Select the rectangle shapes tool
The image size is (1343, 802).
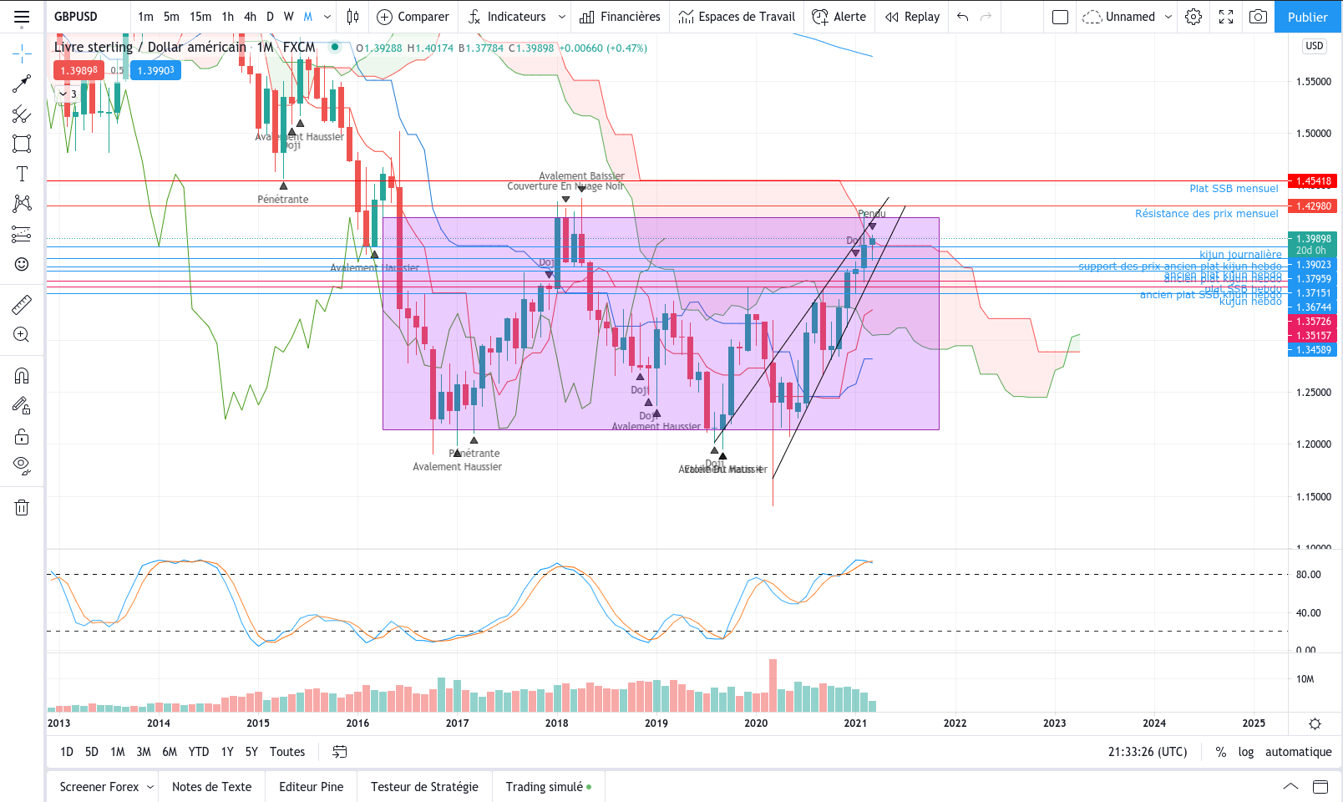pos(22,144)
